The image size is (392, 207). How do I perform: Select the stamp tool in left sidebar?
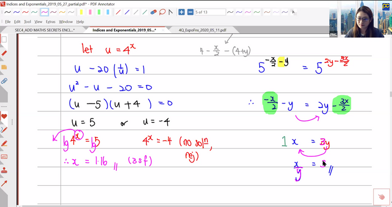pos(4,170)
